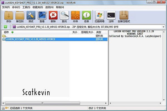Sort by the 大小 column header

(74, 32)
